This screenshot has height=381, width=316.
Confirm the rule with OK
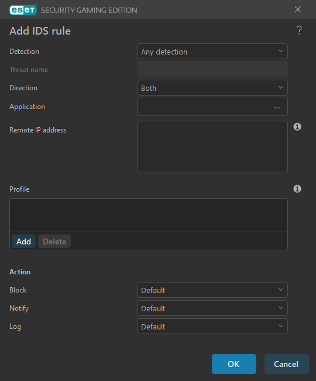click(234, 364)
